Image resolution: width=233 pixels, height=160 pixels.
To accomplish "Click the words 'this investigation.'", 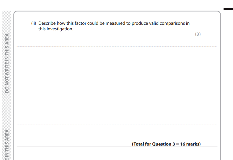I will (56, 29).
